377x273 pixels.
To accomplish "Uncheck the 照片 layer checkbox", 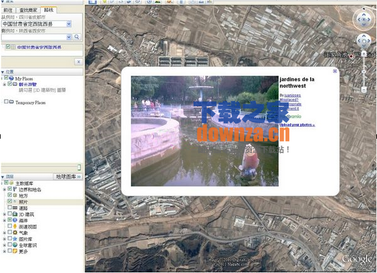I will (x=9, y=201).
